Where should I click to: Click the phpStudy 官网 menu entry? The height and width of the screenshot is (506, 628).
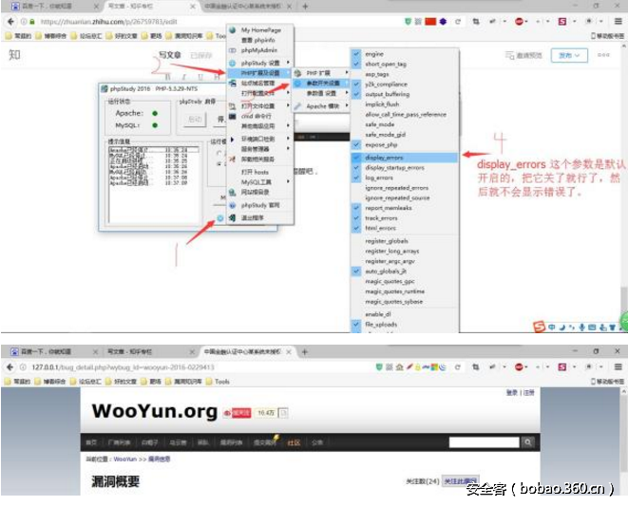(260, 205)
